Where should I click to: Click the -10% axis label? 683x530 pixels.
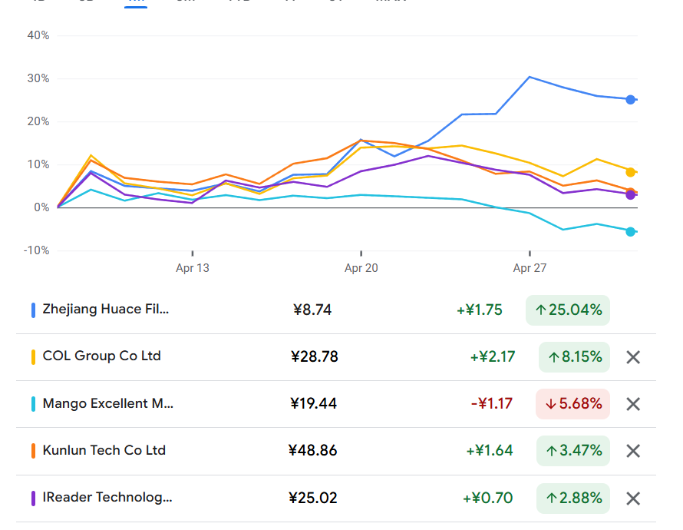[37, 250]
